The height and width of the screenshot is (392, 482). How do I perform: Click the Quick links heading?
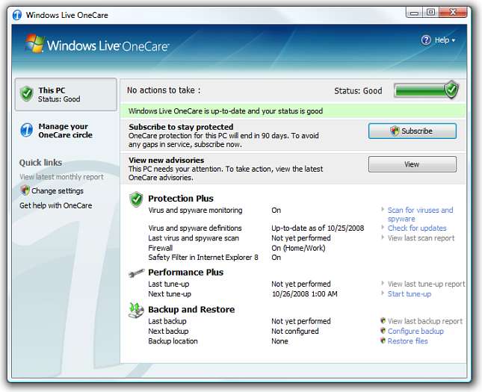(x=40, y=163)
